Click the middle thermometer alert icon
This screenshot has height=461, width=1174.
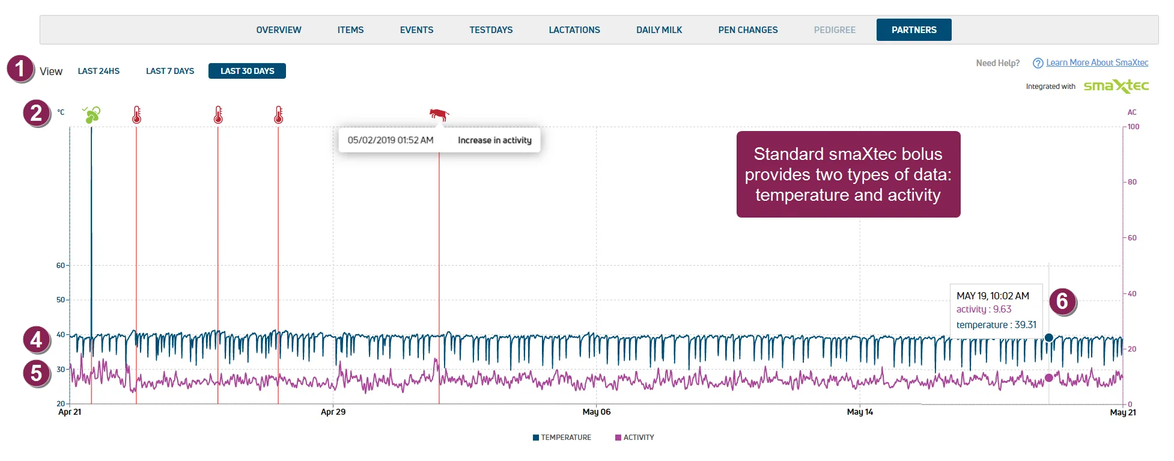click(x=218, y=115)
